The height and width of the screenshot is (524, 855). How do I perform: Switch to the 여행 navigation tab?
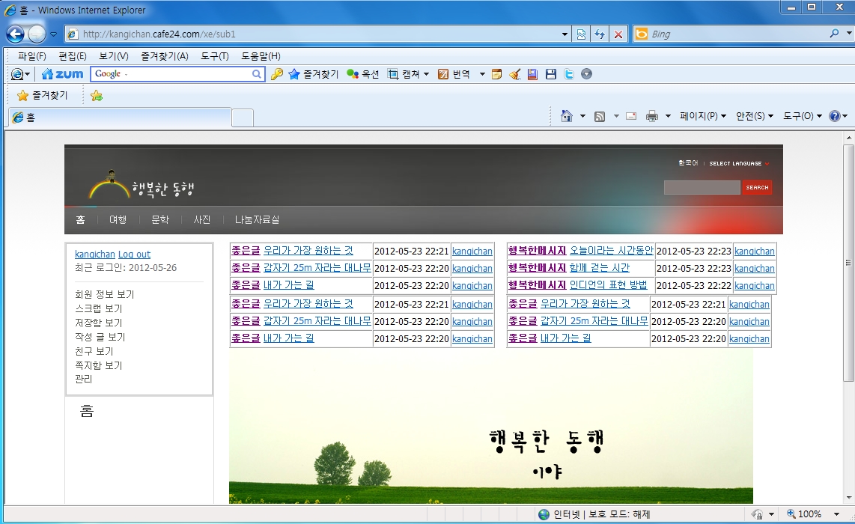(x=117, y=219)
